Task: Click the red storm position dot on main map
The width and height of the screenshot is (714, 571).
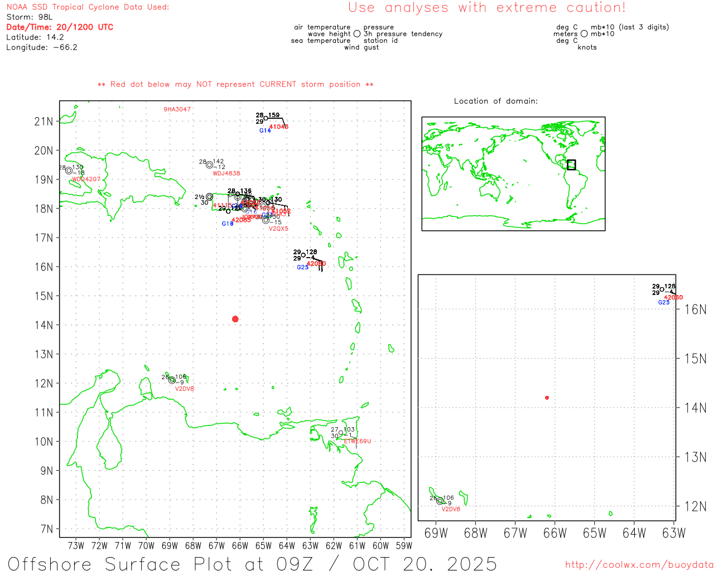Action: (235, 319)
